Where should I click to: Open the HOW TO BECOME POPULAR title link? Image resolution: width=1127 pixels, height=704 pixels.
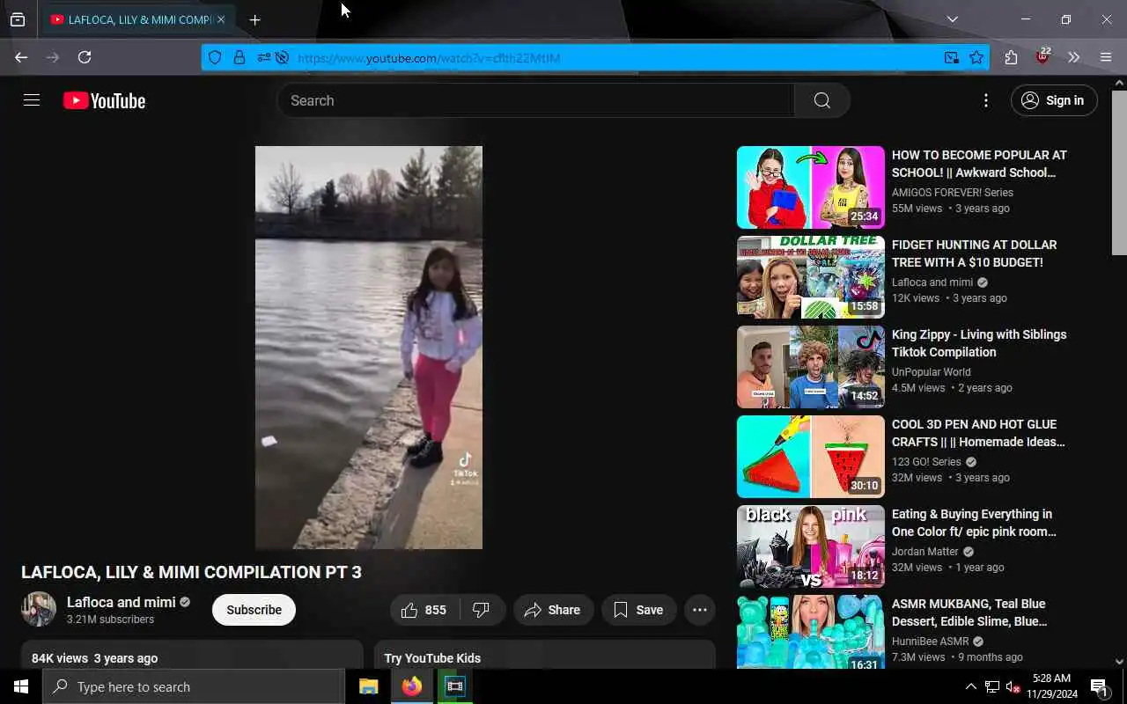point(979,164)
